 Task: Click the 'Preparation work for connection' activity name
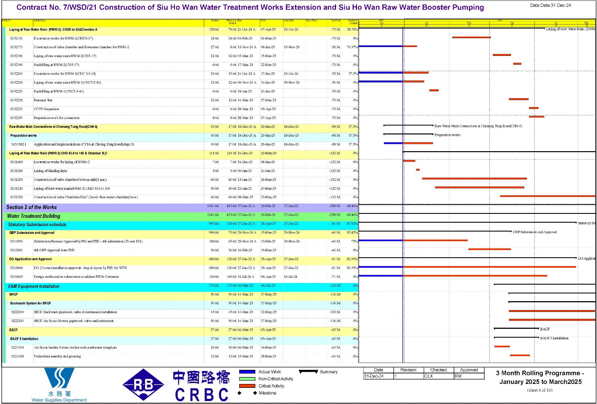point(57,118)
